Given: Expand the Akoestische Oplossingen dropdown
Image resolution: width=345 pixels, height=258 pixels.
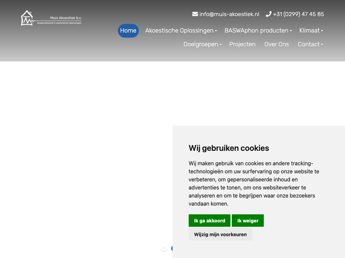Looking at the screenshot, I should [x=181, y=31].
